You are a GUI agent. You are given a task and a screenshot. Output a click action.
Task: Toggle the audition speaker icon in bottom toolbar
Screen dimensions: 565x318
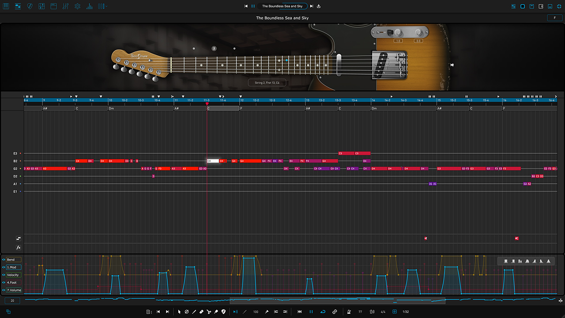[x=235, y=312]
